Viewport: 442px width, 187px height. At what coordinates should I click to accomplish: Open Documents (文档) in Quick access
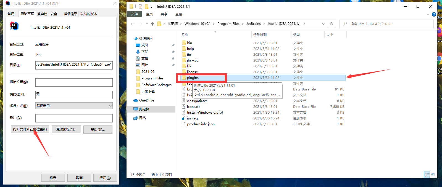click(x=142, y=58)
